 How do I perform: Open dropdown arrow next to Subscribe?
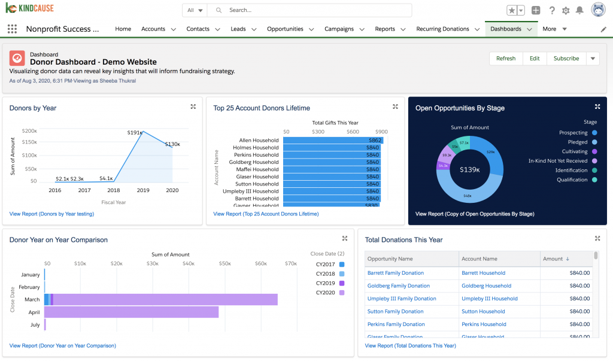point(593,58)
